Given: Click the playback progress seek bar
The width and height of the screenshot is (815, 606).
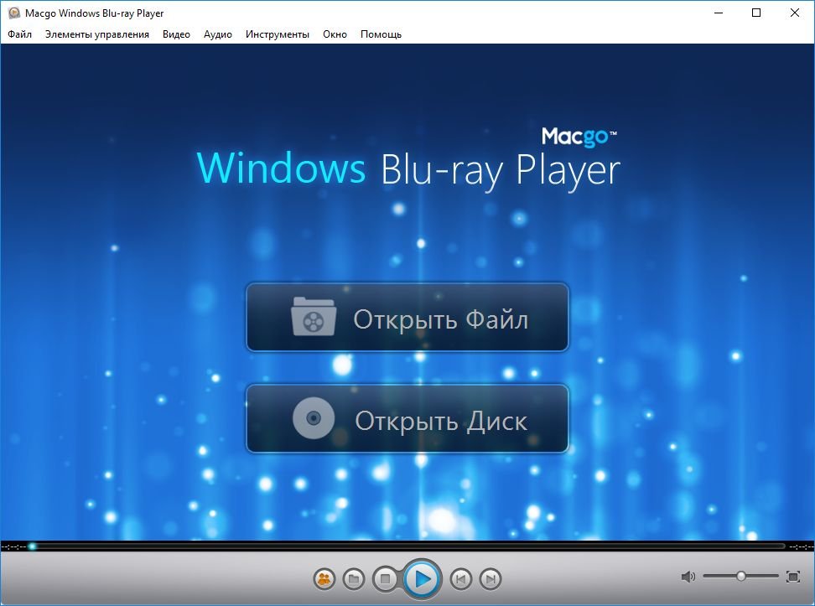Looking at the screenshot, I should [x=407, y=546].
